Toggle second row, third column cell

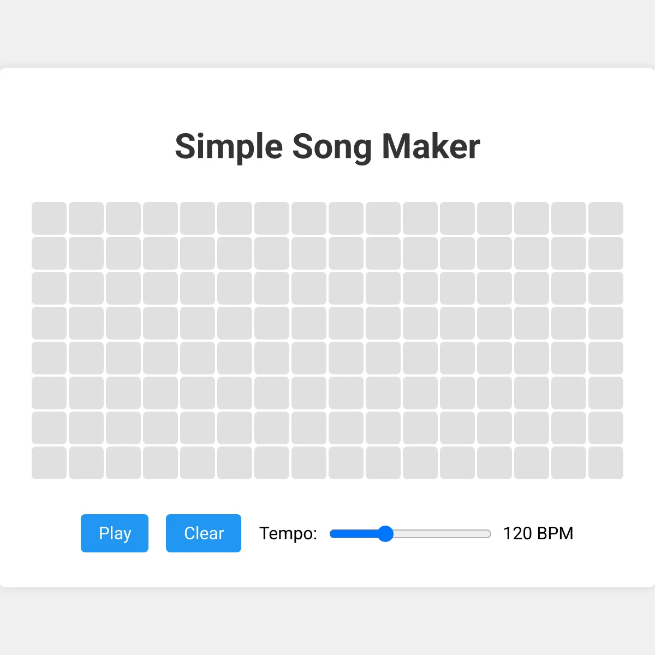click(123, 253)
